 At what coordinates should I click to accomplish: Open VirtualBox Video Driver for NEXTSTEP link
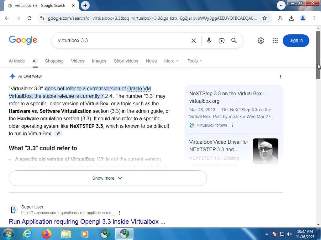tap(218, 146)
